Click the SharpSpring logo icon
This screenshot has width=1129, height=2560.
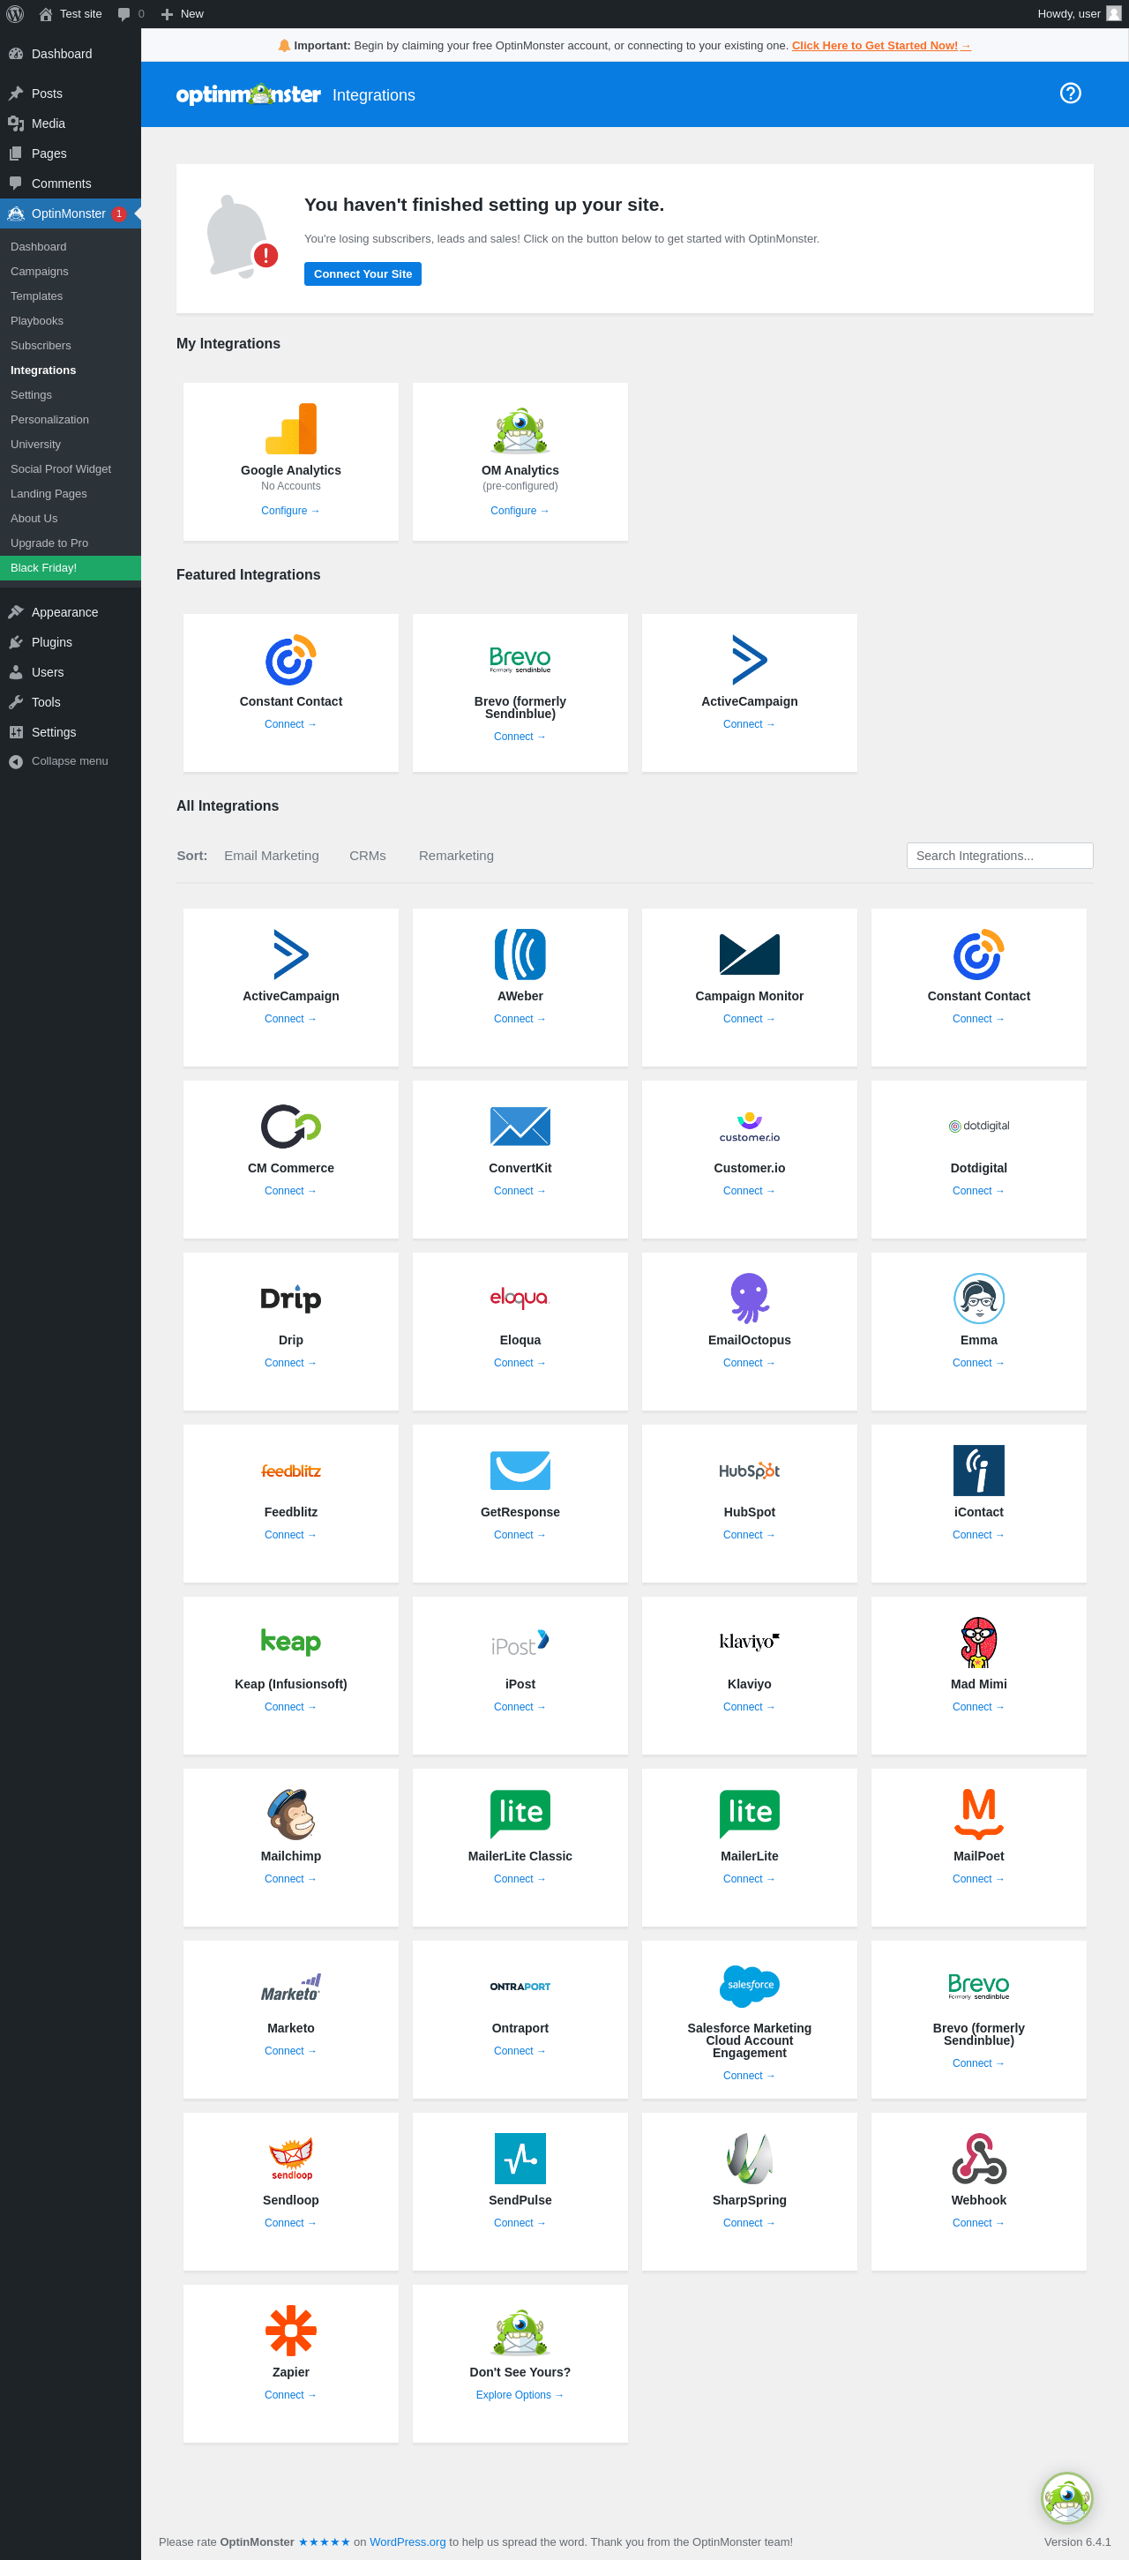[750, 2158]
